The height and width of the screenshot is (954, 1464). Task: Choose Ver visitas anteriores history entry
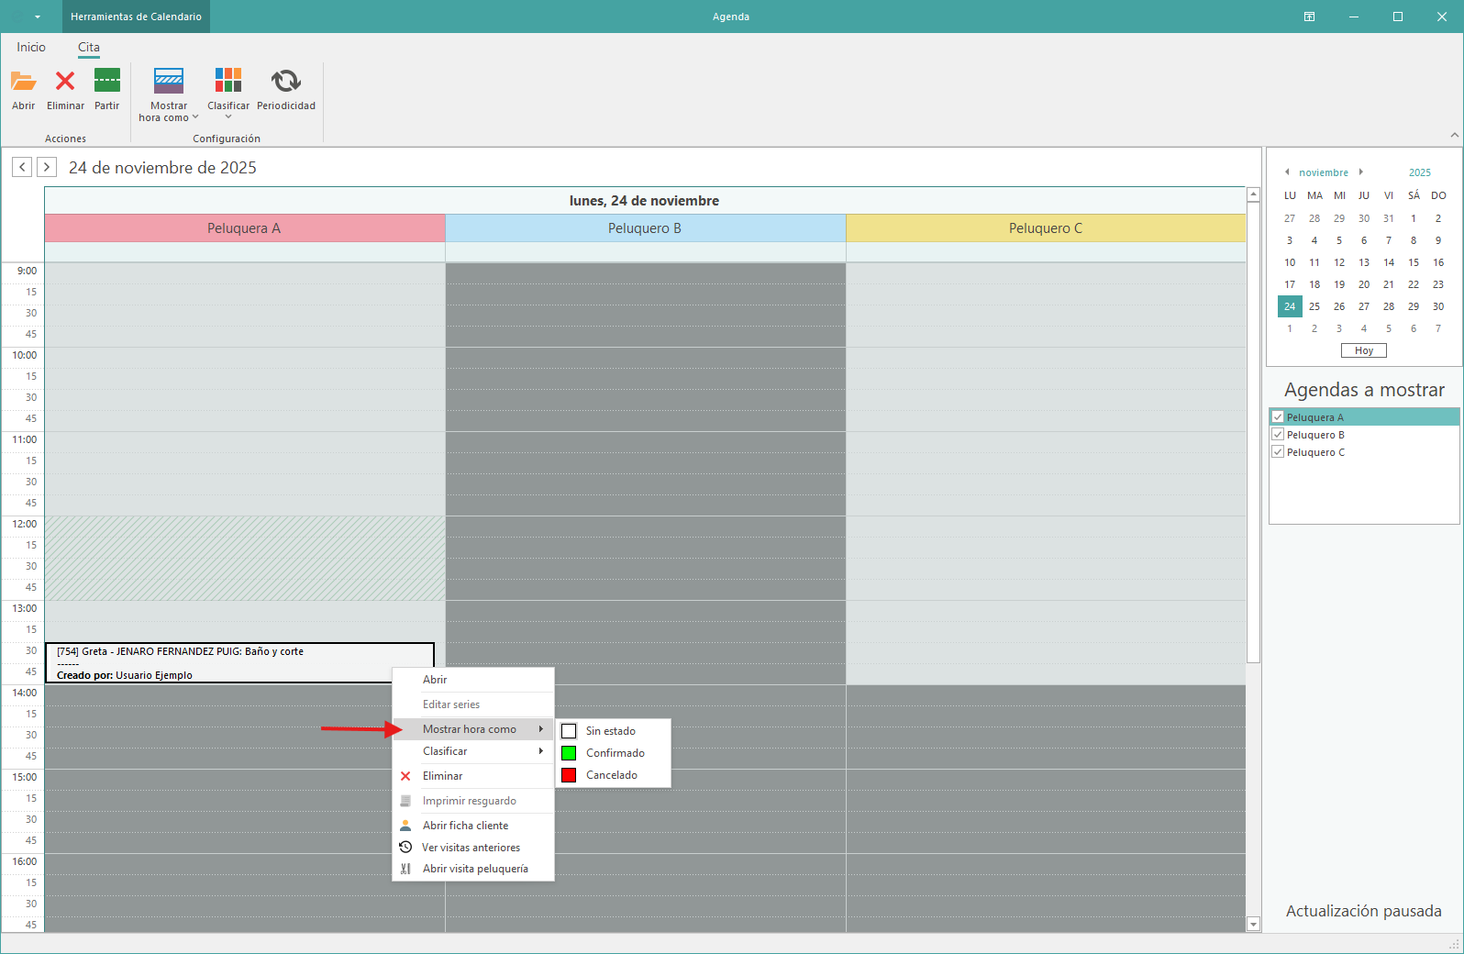[471, 848]
